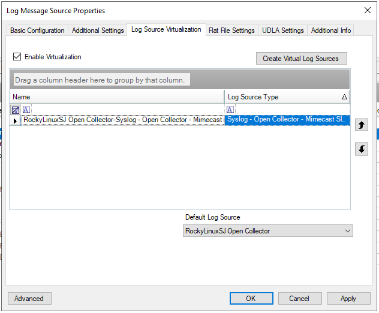Viewport: 379px width, 313px height.
Task: Switch to the Basic Configuration tab
Action: tap(37, 31)
